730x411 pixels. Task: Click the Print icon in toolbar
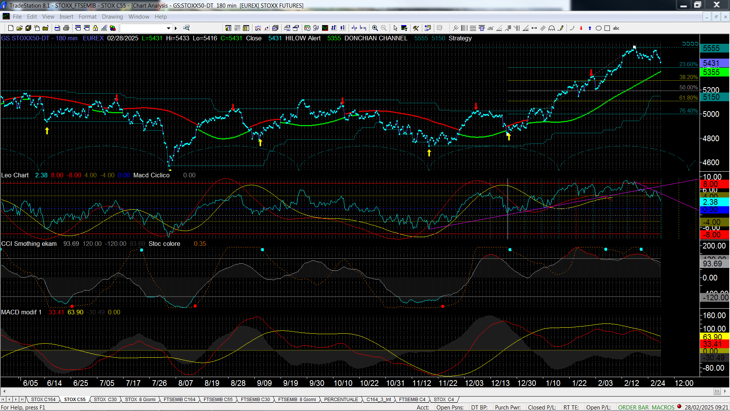(x=66, y=28)
